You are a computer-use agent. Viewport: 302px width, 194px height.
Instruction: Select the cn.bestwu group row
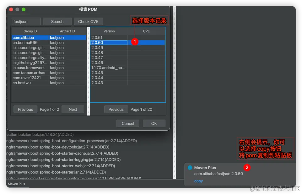click(49, 83)
